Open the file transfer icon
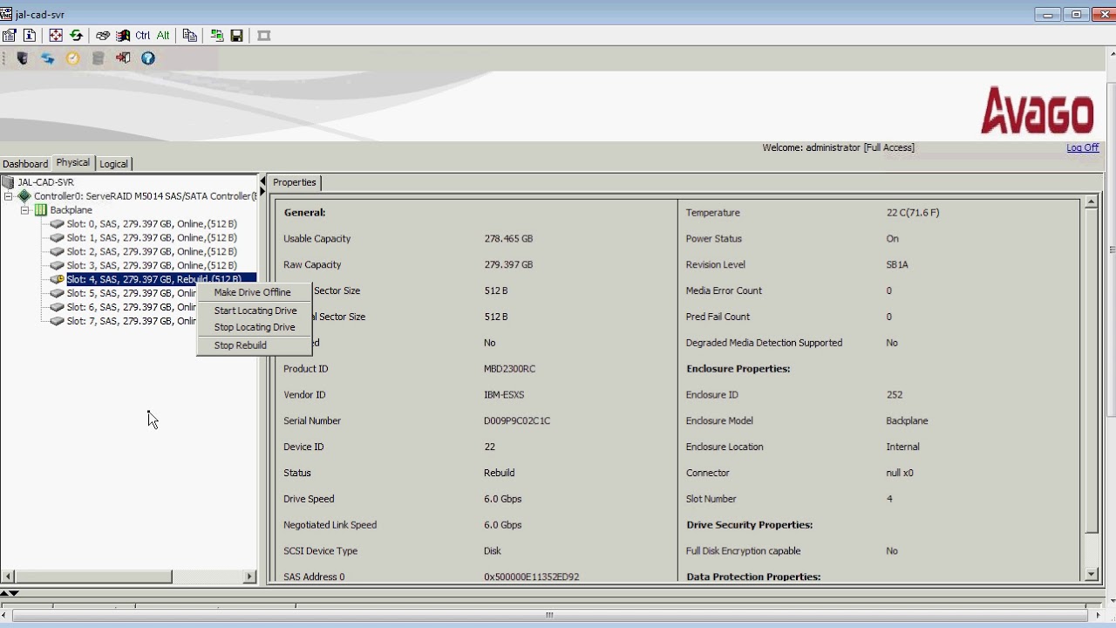Viewport: 1116px width, 628px height. (x=216, y=36)
